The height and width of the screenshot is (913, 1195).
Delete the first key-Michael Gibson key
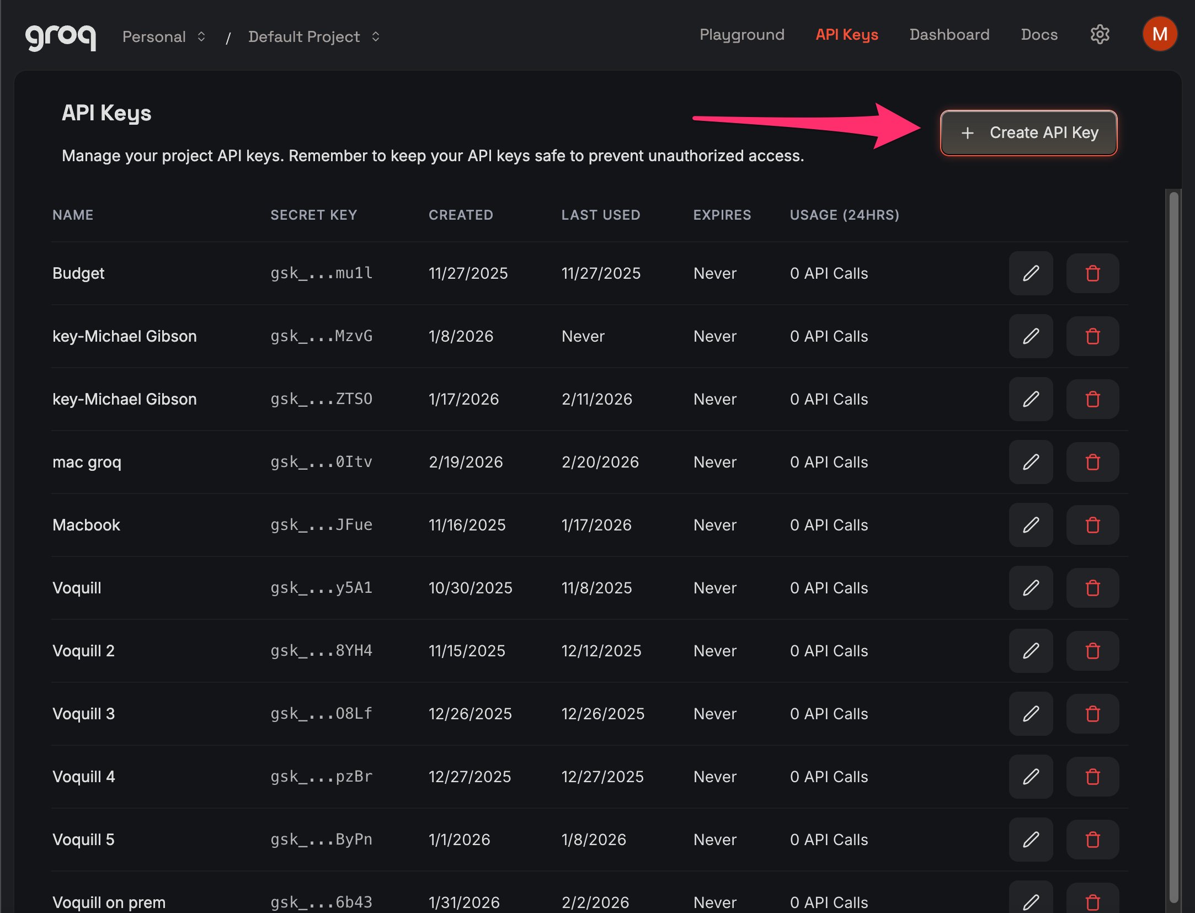(1092, 336)
